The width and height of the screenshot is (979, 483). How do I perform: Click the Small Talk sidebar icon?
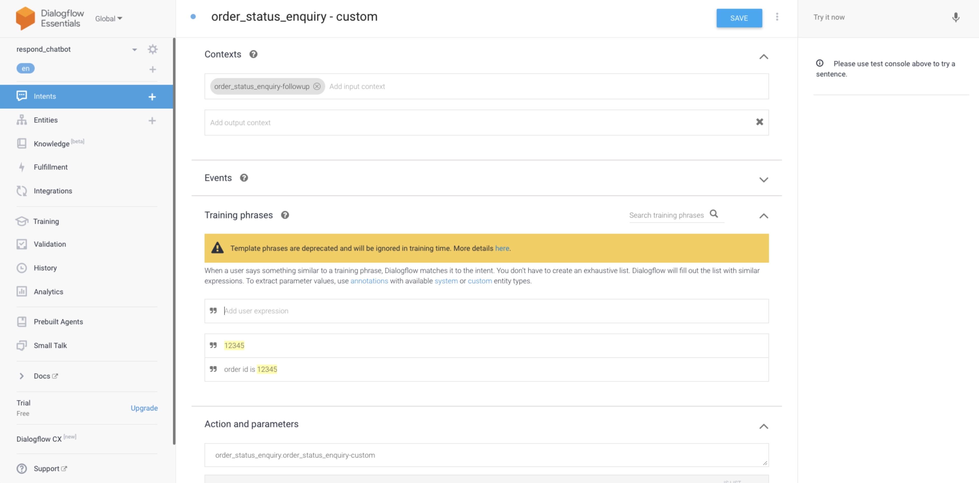(21, 345)
